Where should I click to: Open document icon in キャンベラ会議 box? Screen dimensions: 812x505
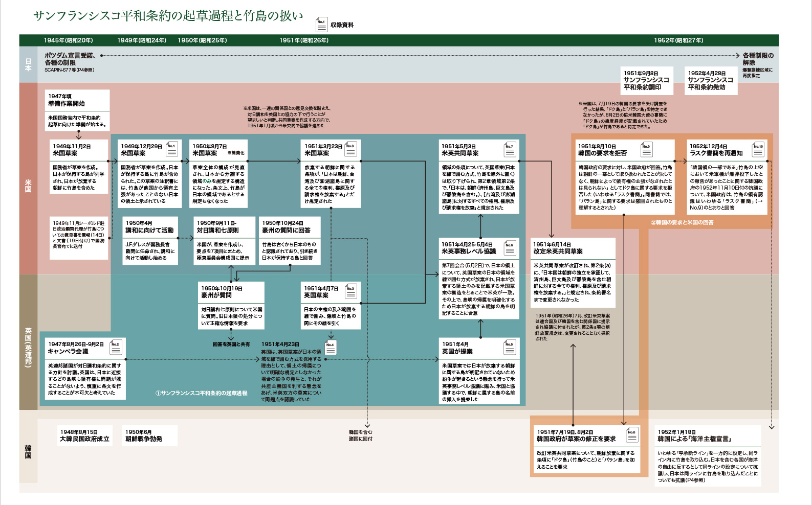tap(116, 347)
